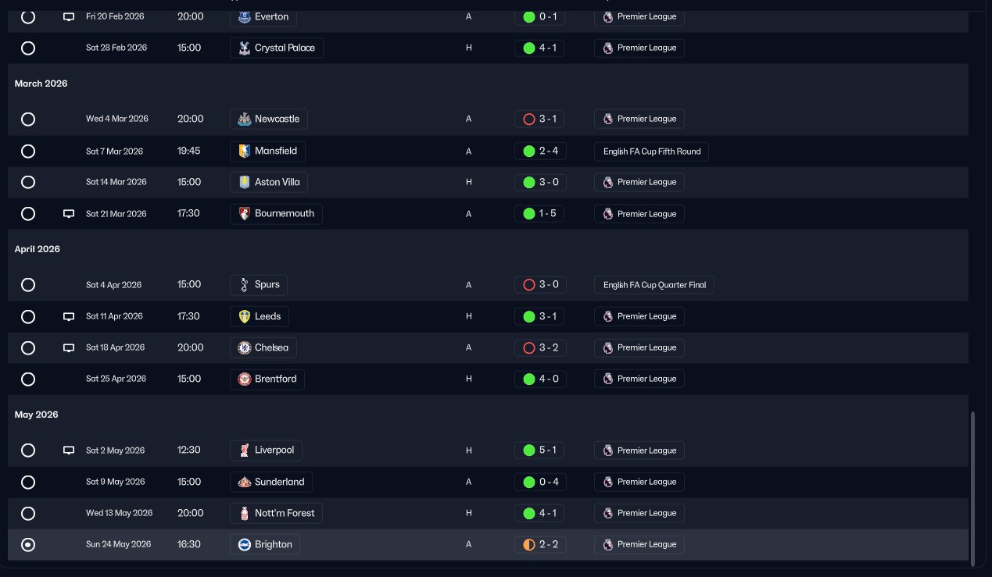
Task: Click the 1 - 5 Bournemouth scoreline
Action: [539, 213]
